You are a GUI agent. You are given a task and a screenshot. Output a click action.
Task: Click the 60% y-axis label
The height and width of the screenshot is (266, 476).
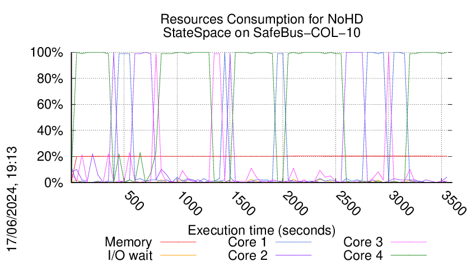tap(50, 105)
